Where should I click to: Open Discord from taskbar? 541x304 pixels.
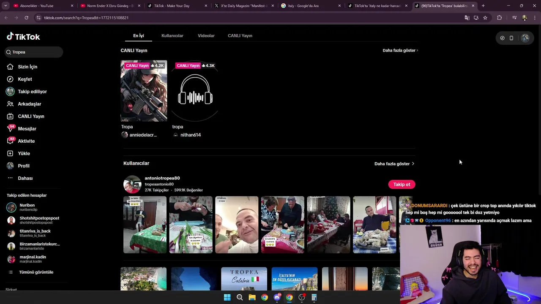[277, 298]
